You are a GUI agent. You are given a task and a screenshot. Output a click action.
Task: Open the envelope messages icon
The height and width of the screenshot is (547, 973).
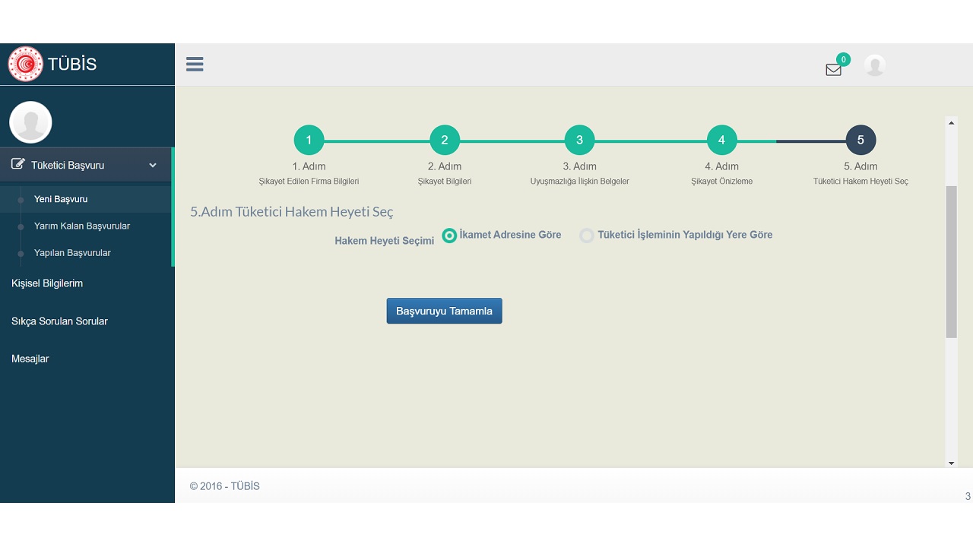pyautogui.click(x=833, y=70)
